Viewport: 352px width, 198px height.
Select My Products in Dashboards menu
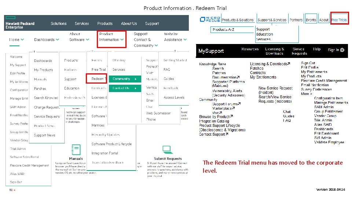(43, 70)
